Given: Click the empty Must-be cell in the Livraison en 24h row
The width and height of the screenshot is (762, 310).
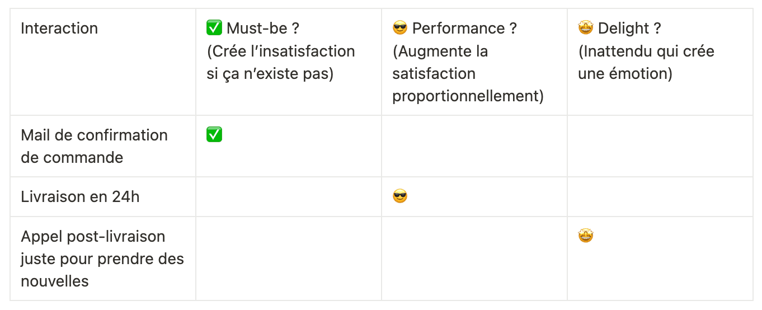Looking at the screenshot, I should coord(288,196).
